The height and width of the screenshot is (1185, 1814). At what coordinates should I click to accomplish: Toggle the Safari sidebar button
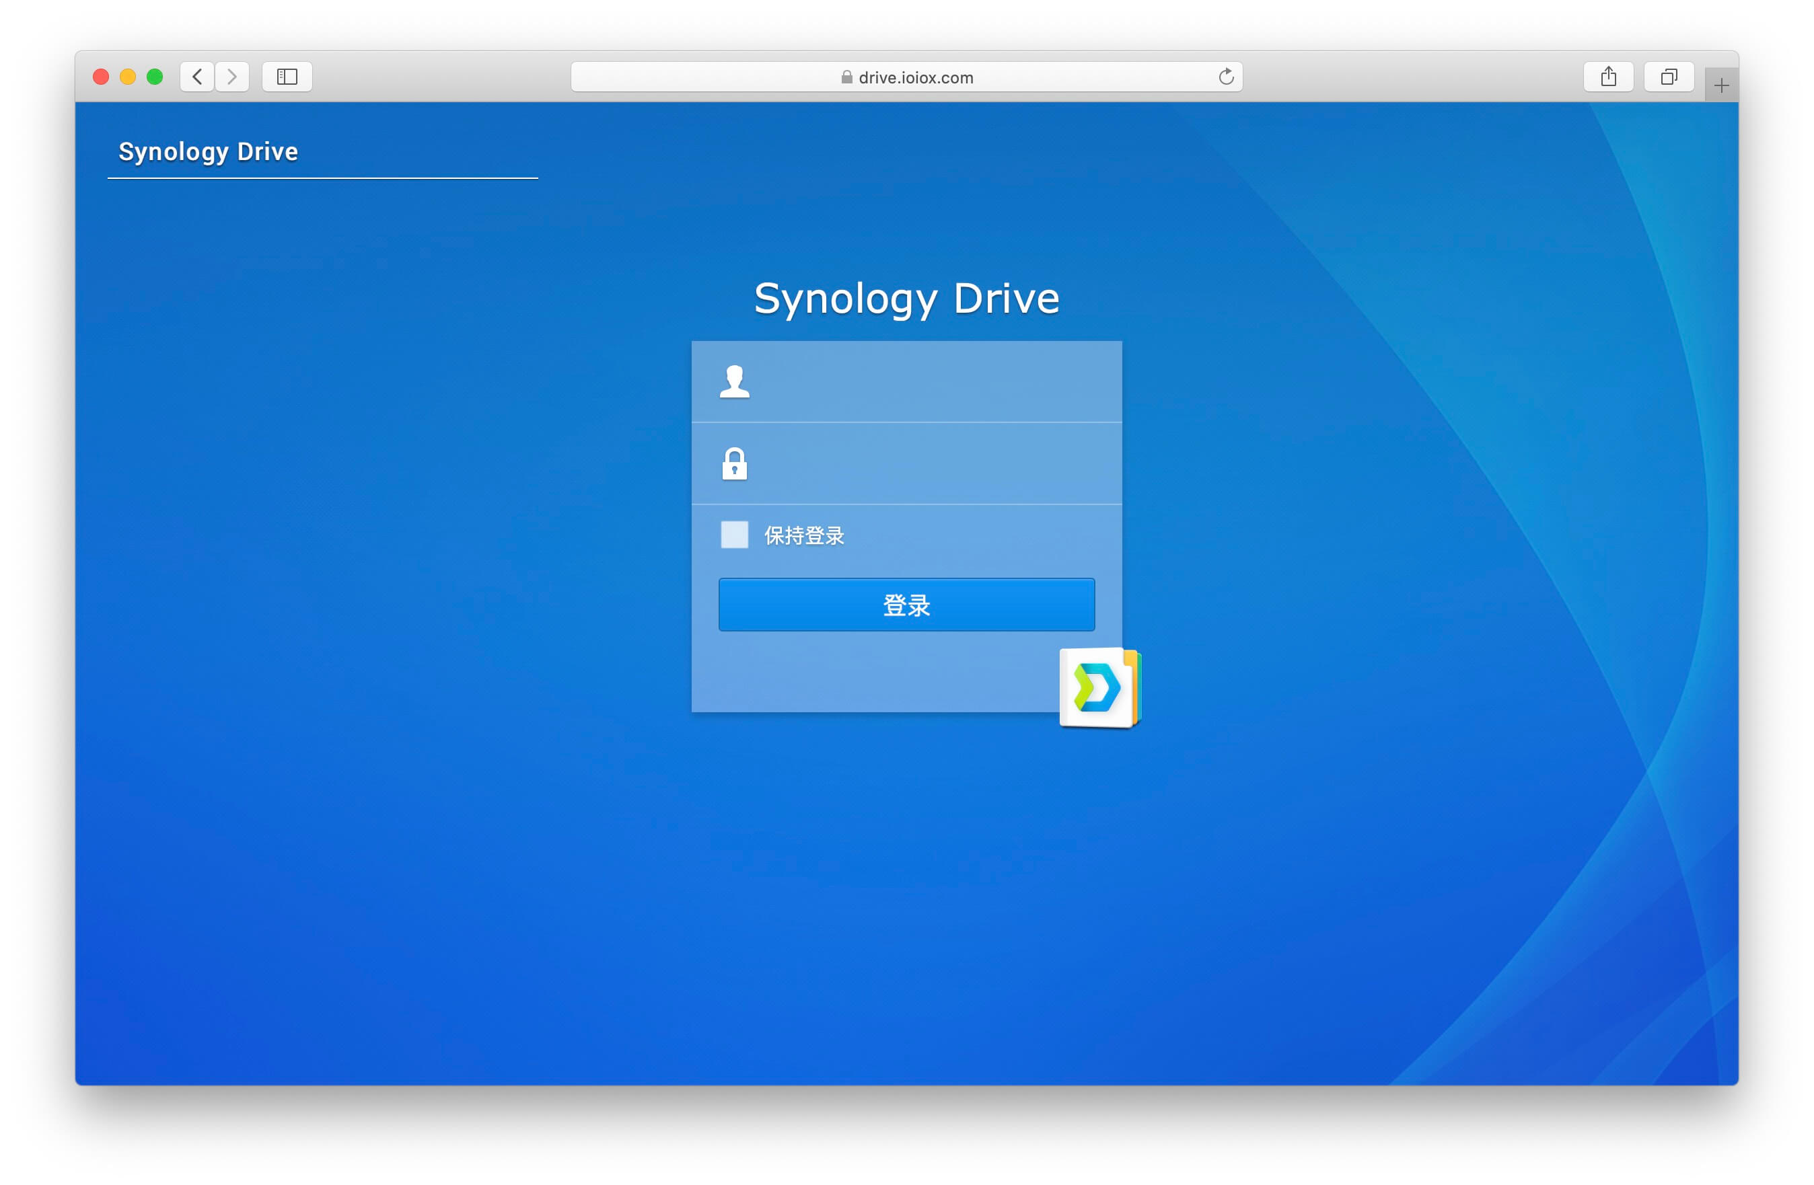pos(287,77)
